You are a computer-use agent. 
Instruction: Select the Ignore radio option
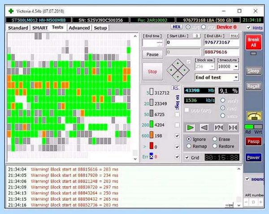point(189,139)
